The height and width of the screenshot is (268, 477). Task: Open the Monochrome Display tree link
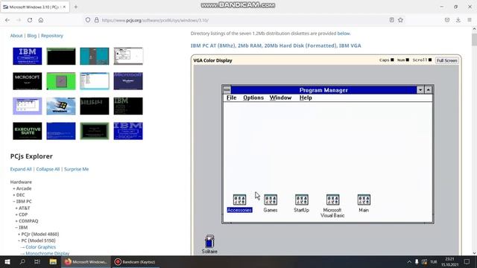click(48, 253)
